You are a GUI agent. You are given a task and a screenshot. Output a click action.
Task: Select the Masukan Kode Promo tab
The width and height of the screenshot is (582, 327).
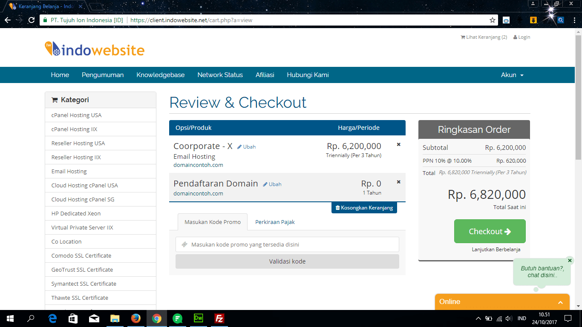click(213, 222)
